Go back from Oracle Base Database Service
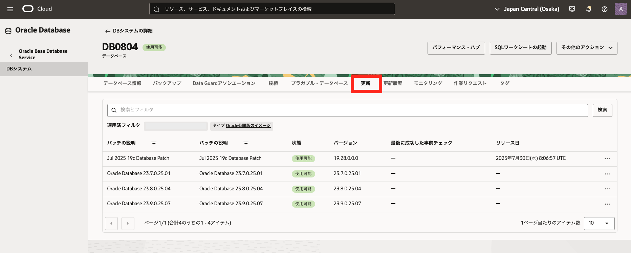 click(11, 55)
